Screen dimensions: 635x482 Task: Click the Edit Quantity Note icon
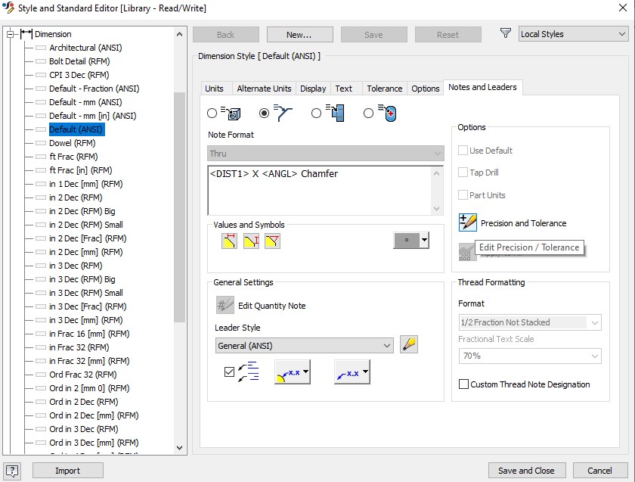(225, 305)
